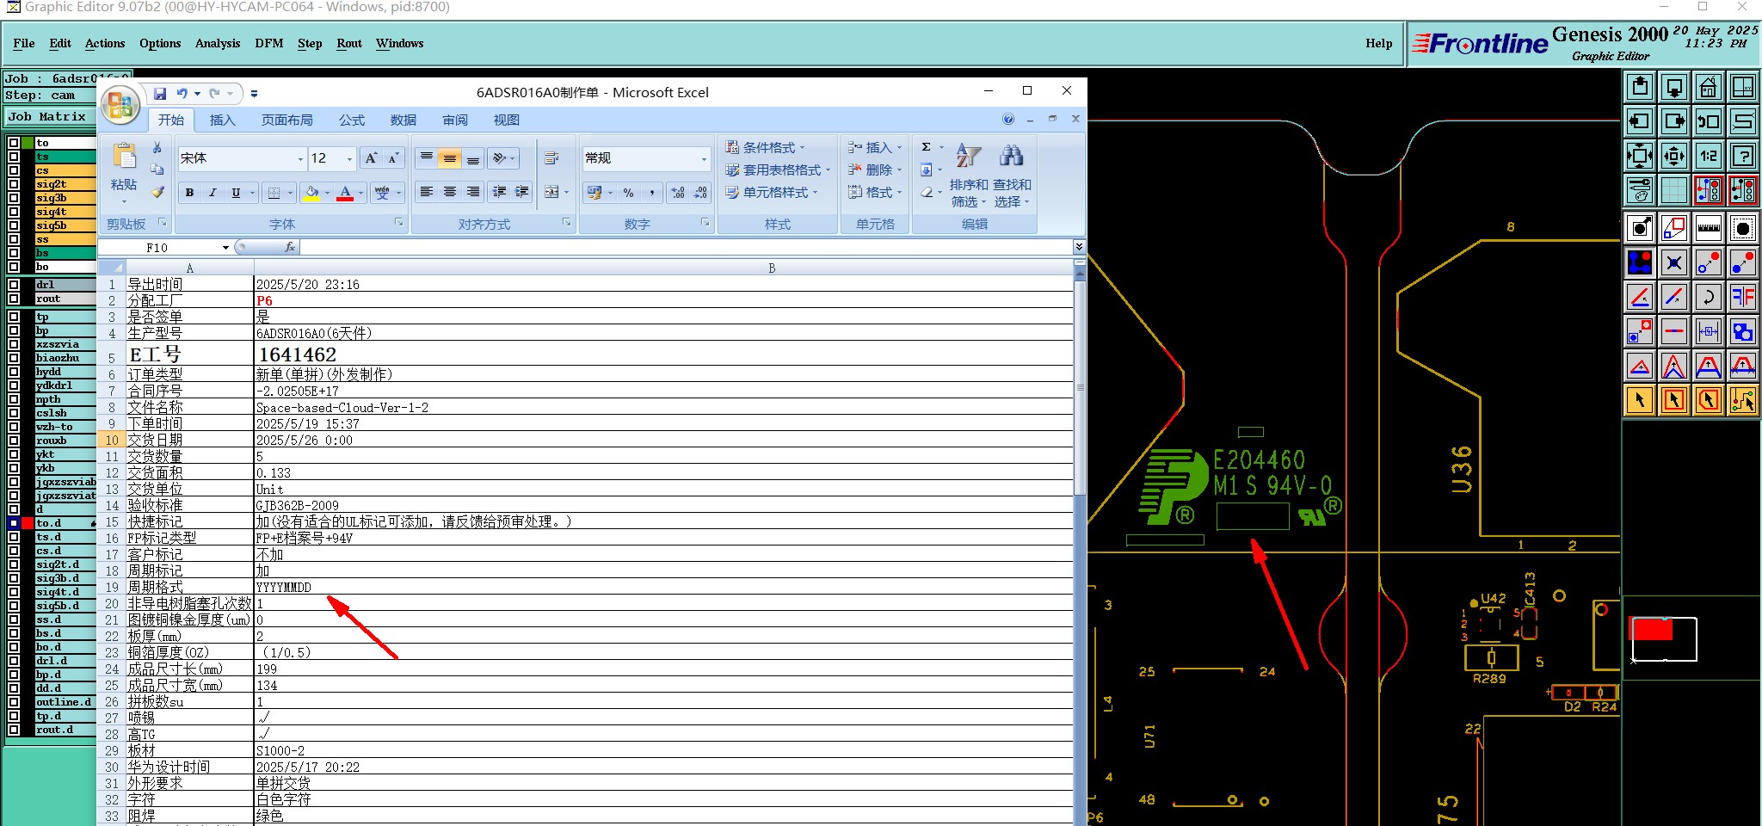Click the question mark help icon in Genesis
1762x826 pixels.
(1743, 156)
